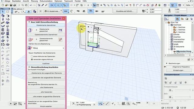This screenshot has height=109, width=194.
Task: Click 'Morphs erstellen' button
Action: point(46,106)
